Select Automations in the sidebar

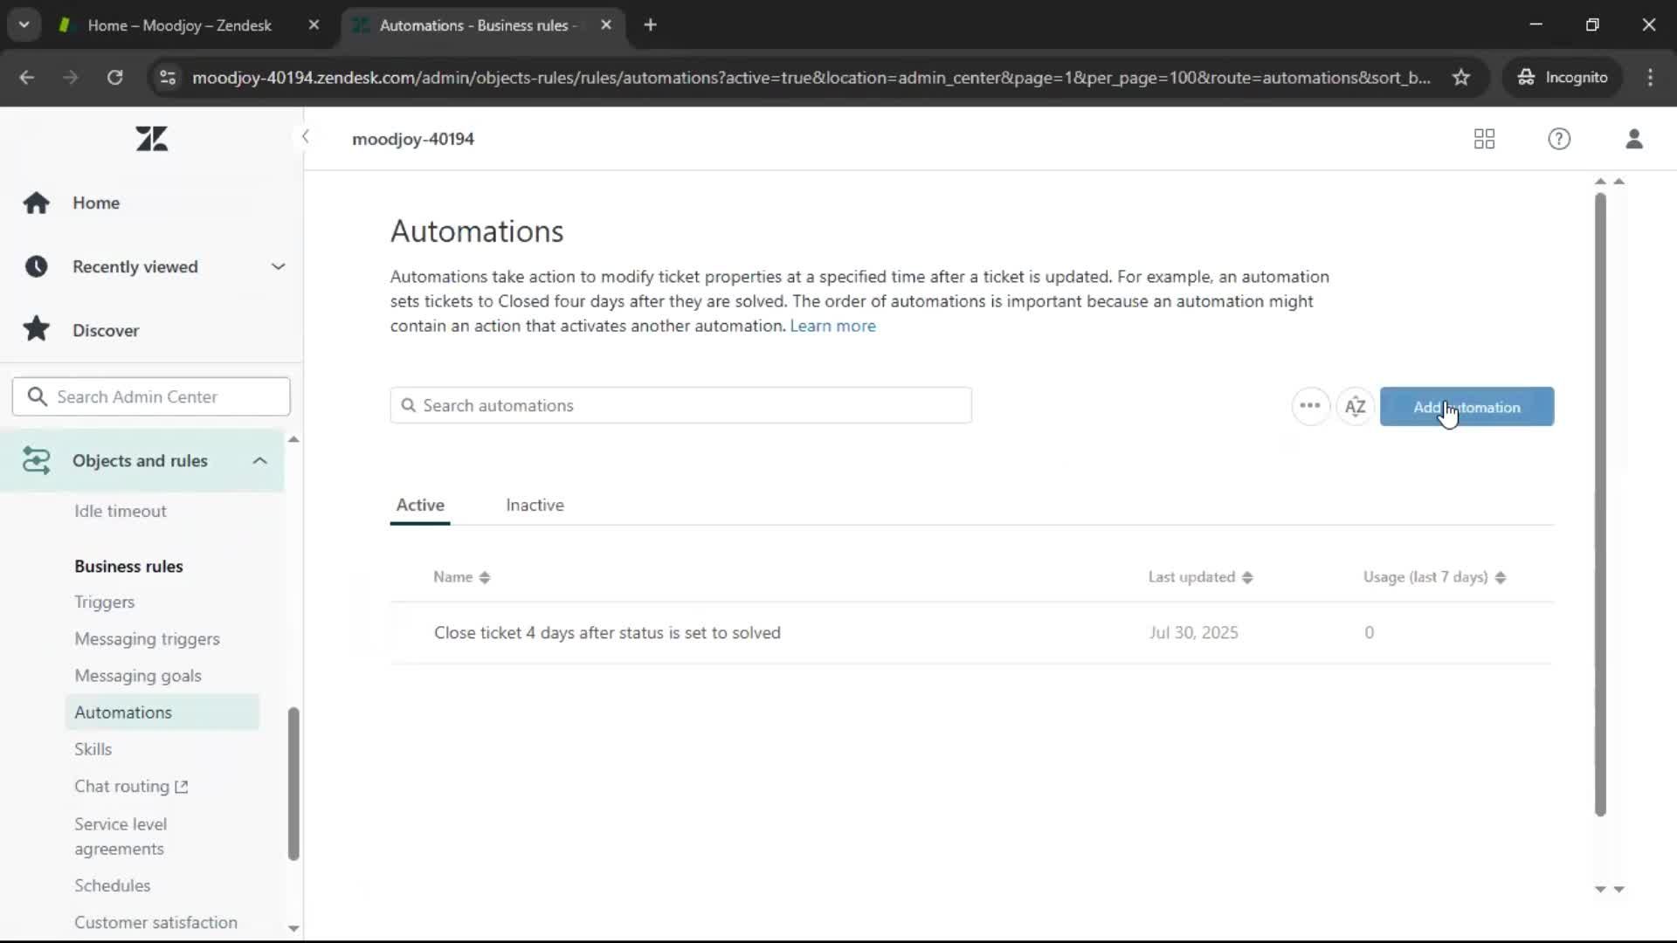[162, 712]
